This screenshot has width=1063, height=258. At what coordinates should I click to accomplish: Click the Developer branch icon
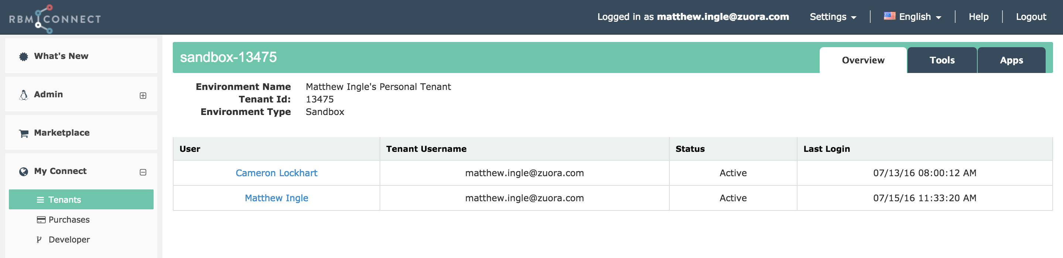coord(39,240)
